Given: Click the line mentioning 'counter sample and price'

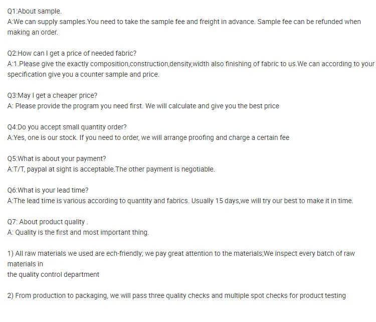Looking at the screenshot, I should click(83, 75).
